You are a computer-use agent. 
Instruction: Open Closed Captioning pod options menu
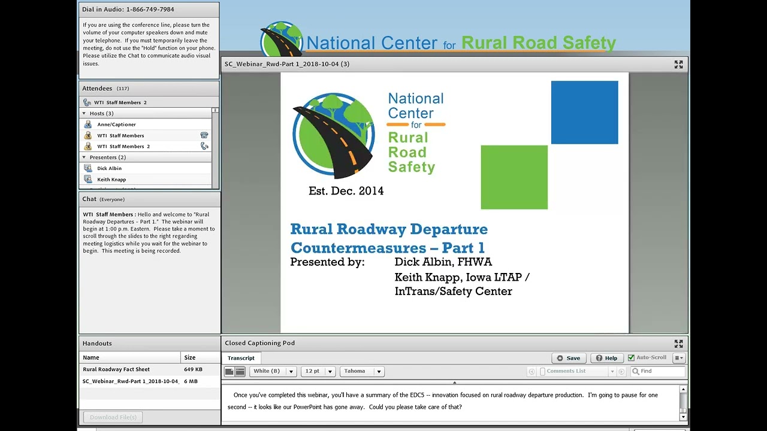click(679, 358)
